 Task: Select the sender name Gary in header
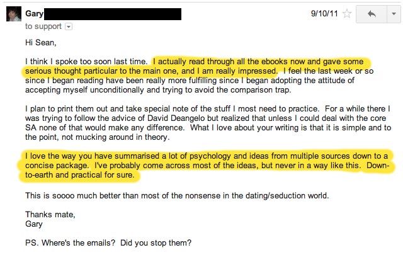tap(34, 13)
